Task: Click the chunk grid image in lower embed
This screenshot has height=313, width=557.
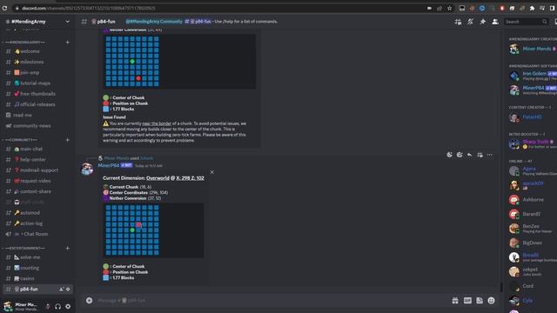Action: (153, 230)
